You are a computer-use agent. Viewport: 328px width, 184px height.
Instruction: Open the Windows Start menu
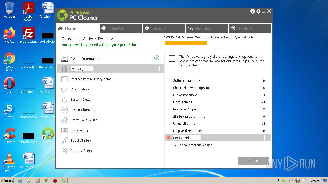coord(7,181)
